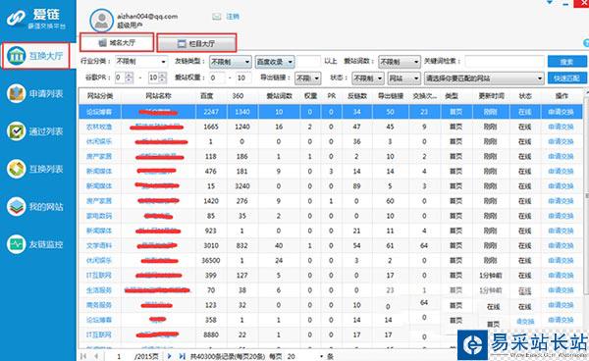Sort by the 反链数 column header
Viewport: 589px width, 361px height.
click(357, 96)
